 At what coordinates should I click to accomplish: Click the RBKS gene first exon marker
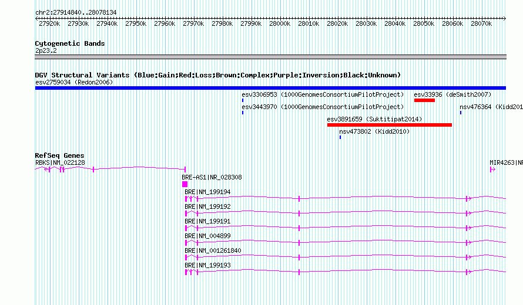(x=185, y=170)
